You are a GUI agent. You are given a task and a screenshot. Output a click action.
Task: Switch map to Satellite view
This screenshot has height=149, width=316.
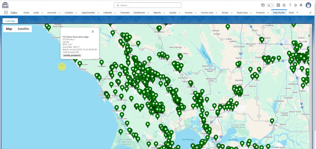pyautogui.click(x=23, y=29)
